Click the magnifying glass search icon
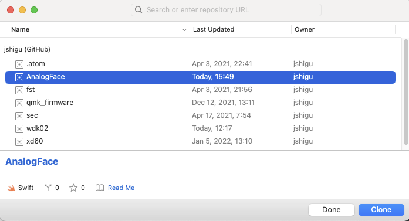Image resolution: width=409 pixels, height=221 pixels. point(138,10)
